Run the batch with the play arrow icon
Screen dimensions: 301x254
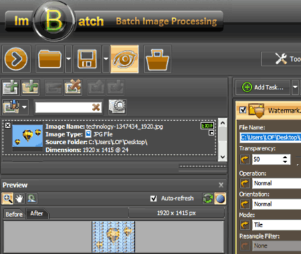(16, 59)
